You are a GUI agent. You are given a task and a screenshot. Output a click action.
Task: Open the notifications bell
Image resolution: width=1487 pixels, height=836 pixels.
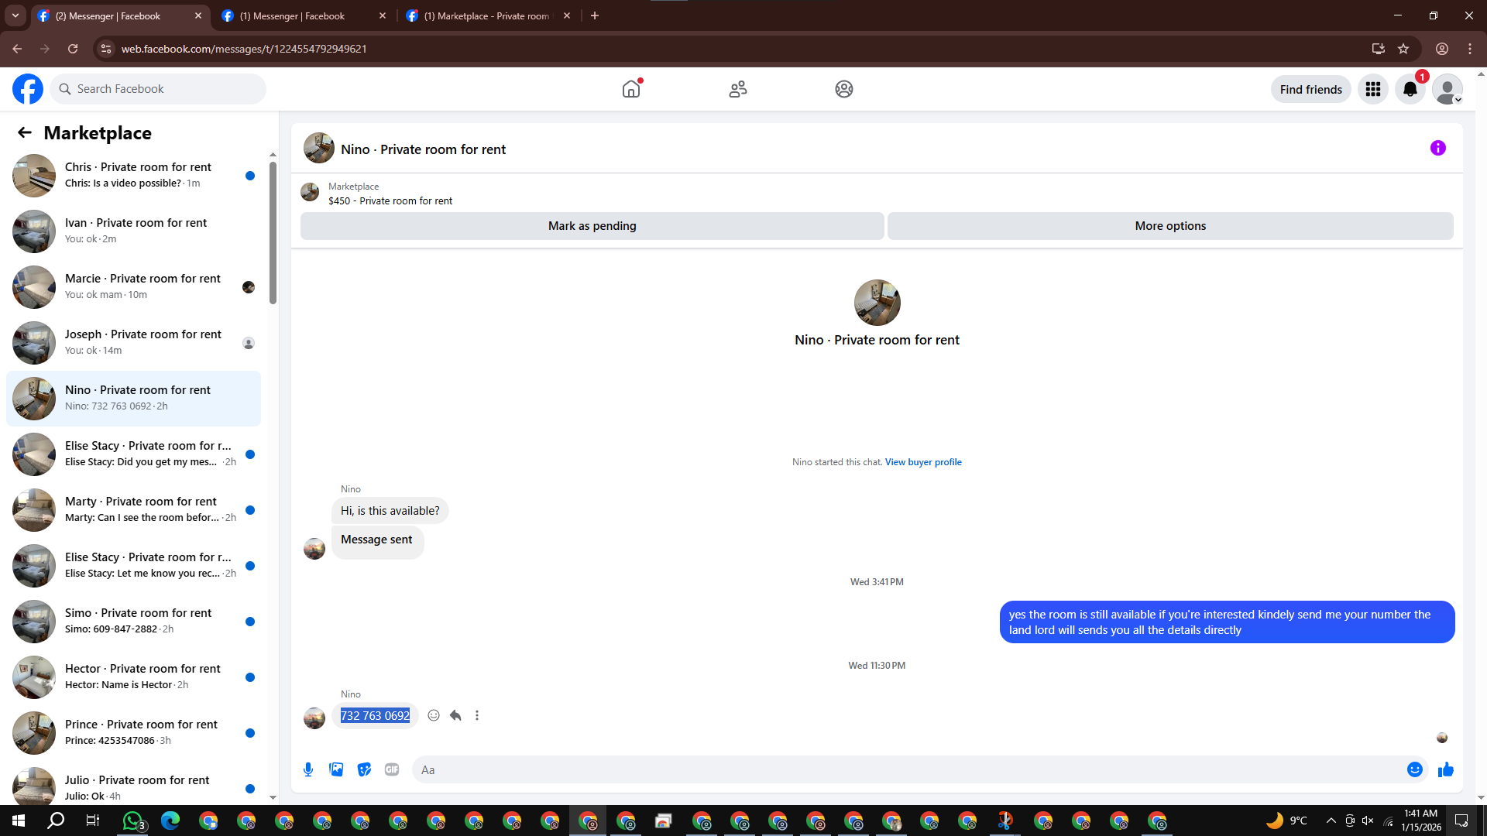[1410, 89]
